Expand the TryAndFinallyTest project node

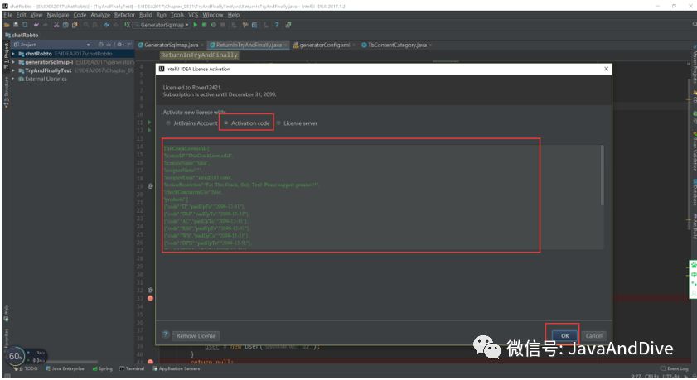click(x=13, y=70)
